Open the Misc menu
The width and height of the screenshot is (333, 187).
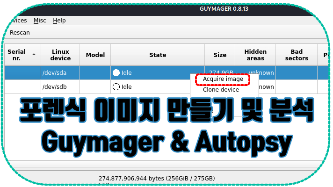click(40, 21)
